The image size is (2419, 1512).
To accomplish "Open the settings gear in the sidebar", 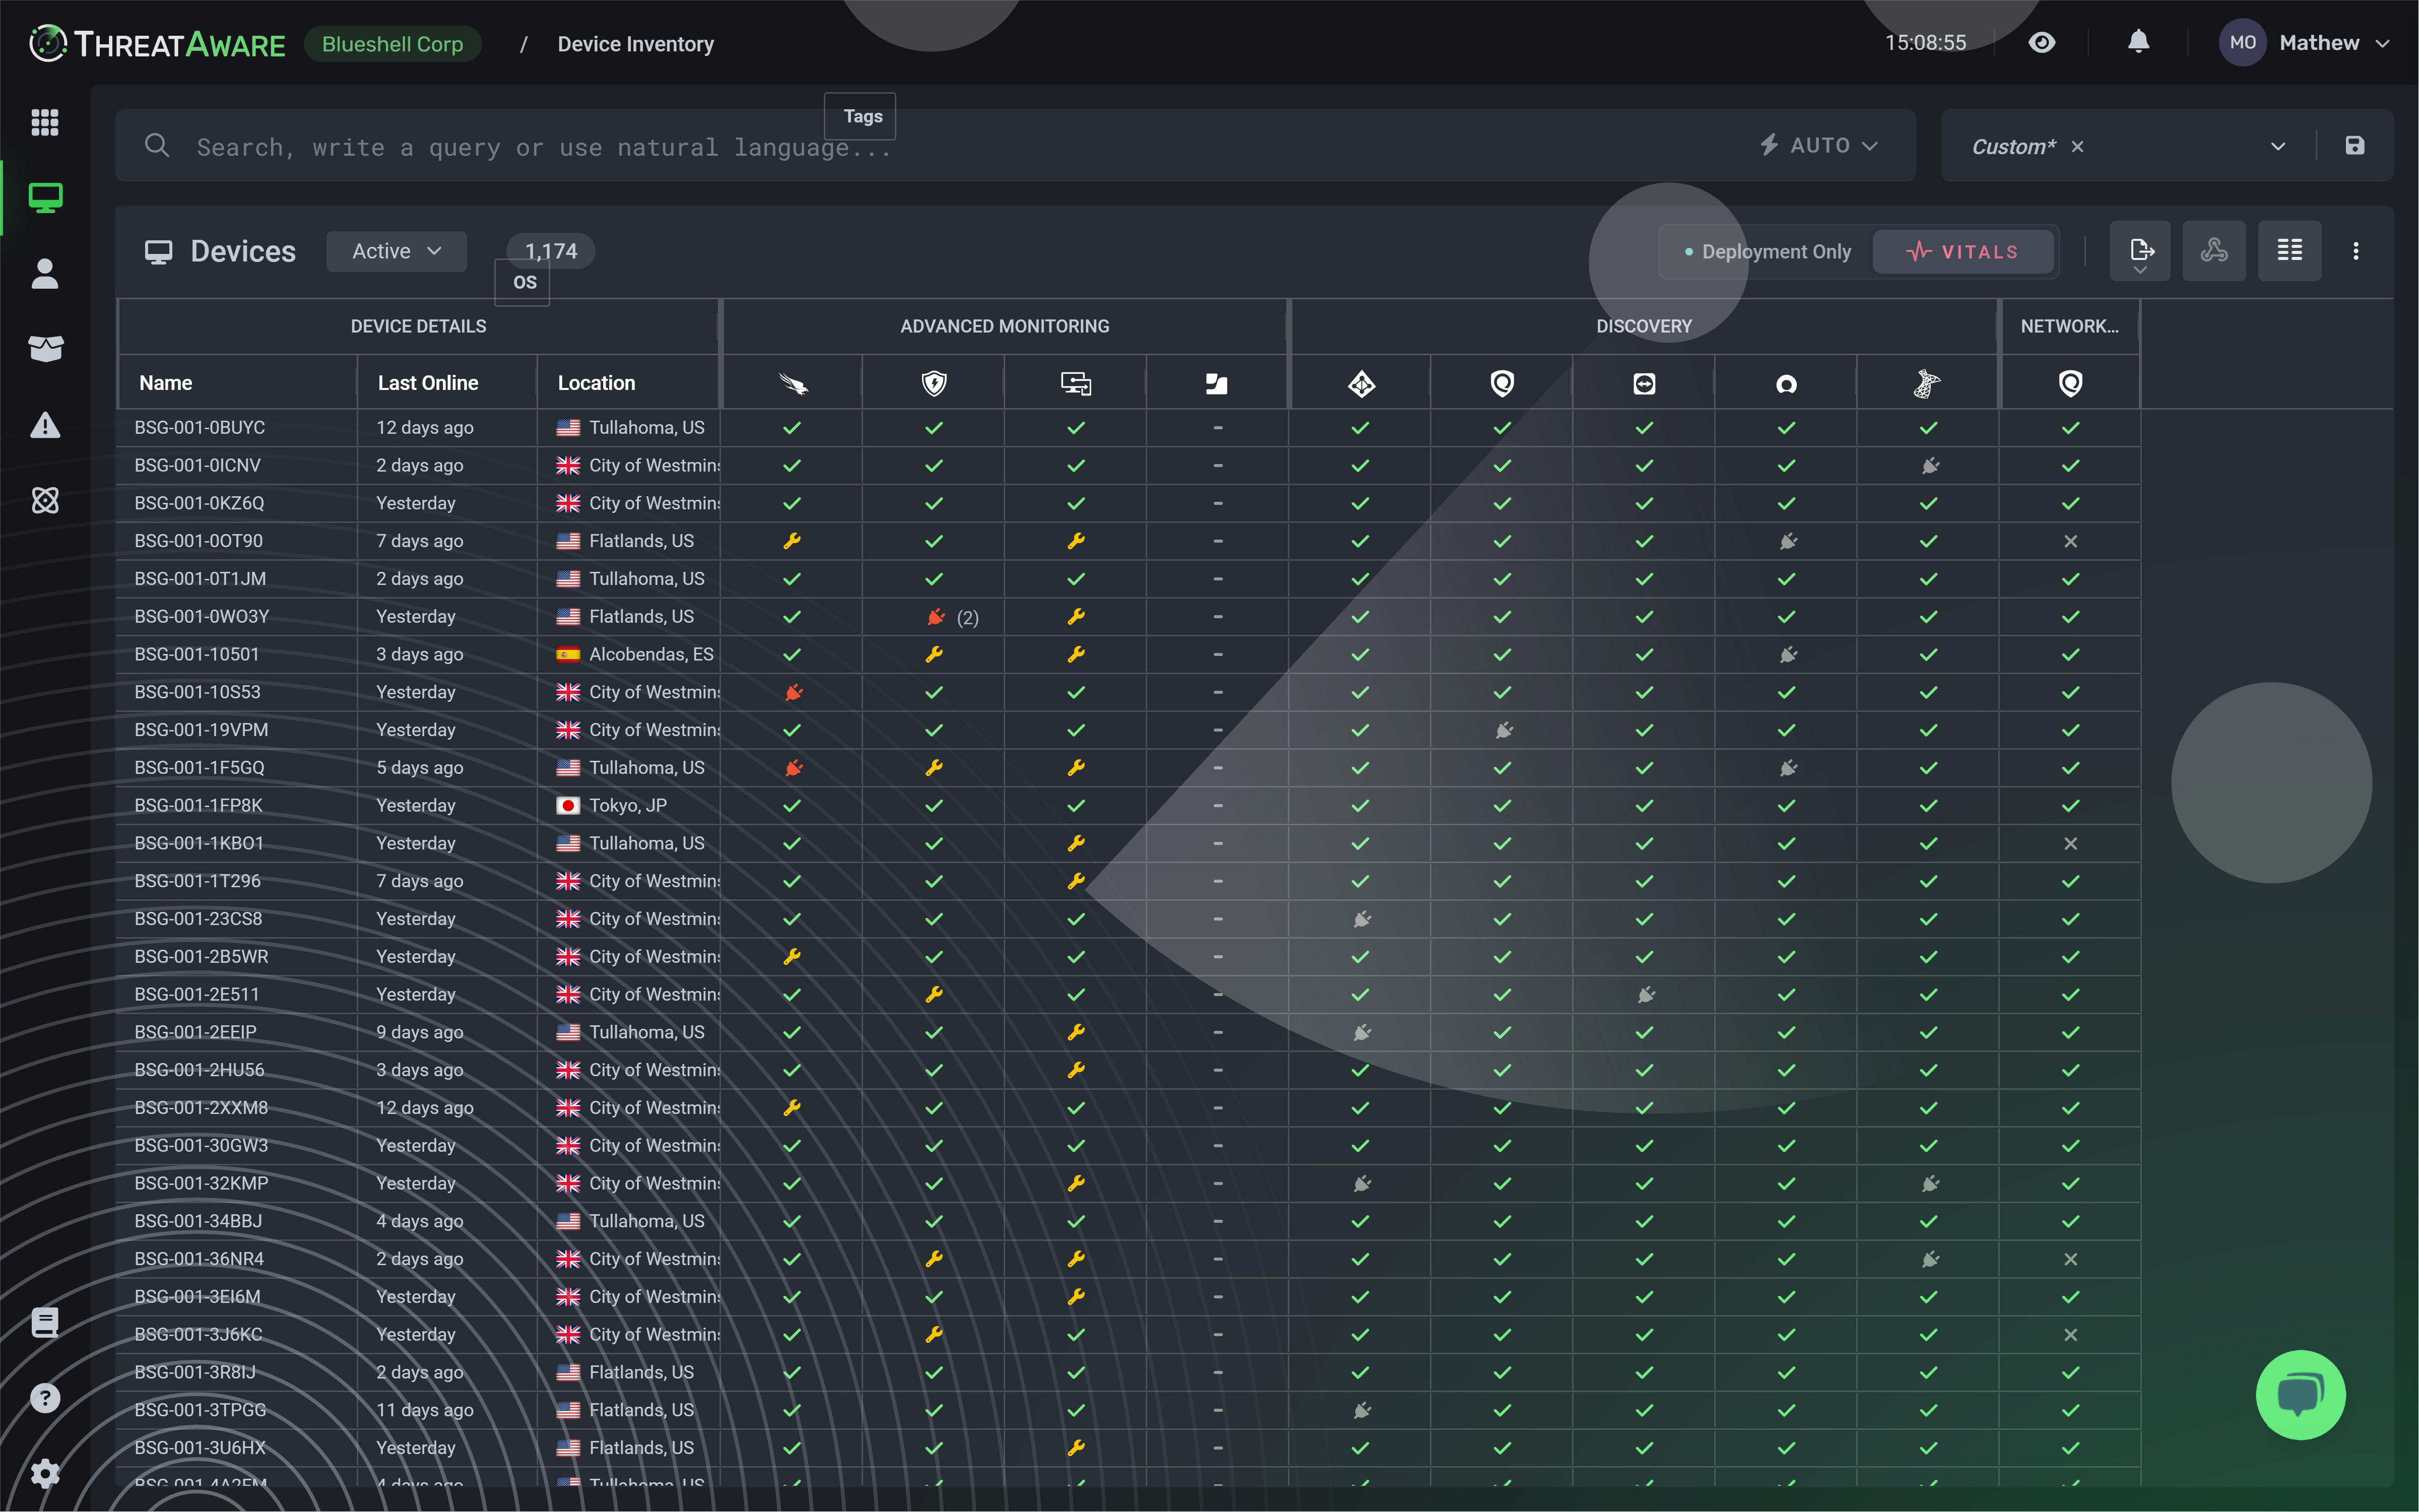I will pyautogui.click(x=45, y=1473).
